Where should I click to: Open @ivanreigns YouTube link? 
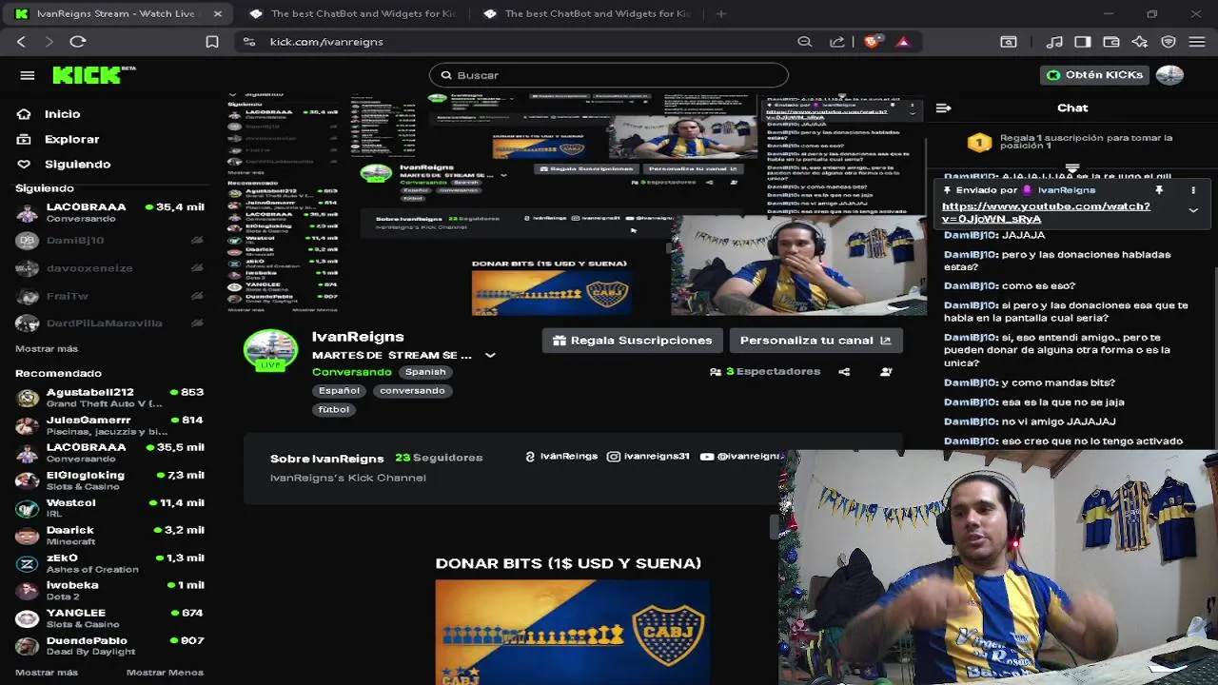pos(741,457)
